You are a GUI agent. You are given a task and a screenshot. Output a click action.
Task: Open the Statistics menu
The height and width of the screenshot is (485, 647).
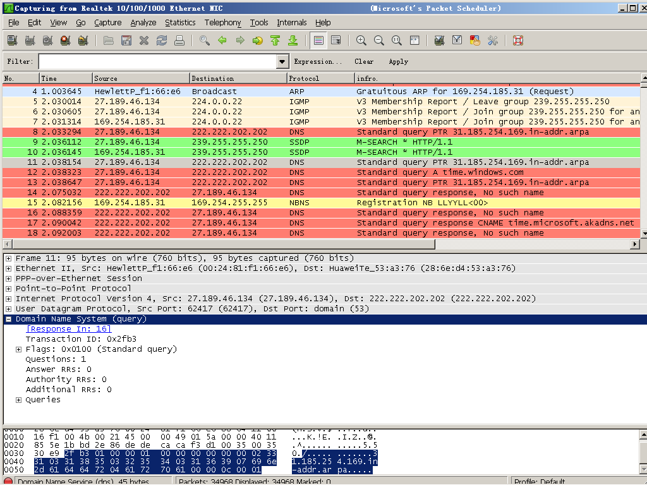coord(180,23)
